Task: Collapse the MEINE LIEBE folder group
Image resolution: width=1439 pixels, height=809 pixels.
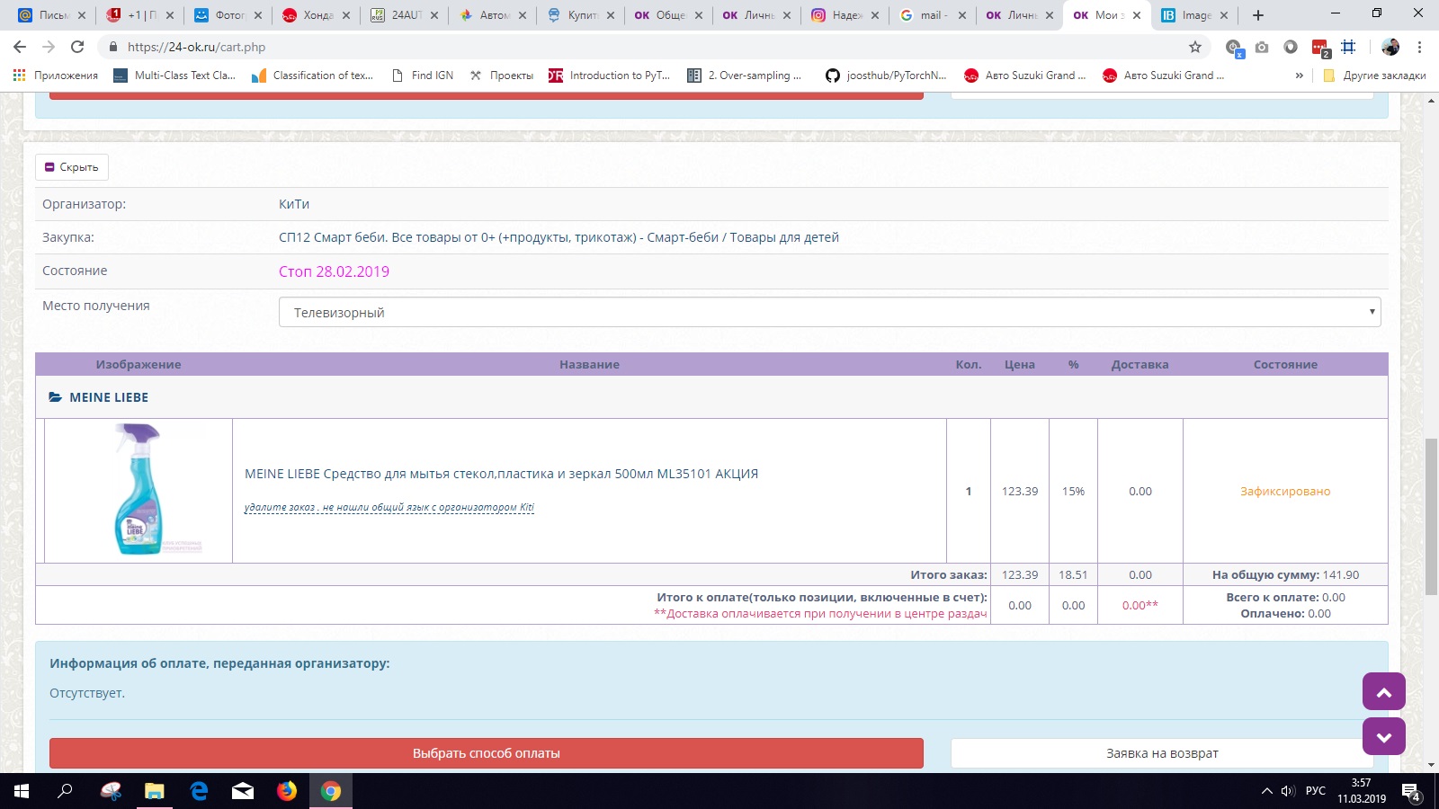Action: 99,397
